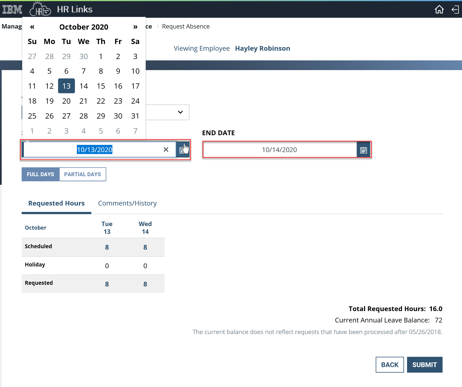Go to previous month with the « arrow
This screenshot has height=387, width=462.
tap(32, 27)
